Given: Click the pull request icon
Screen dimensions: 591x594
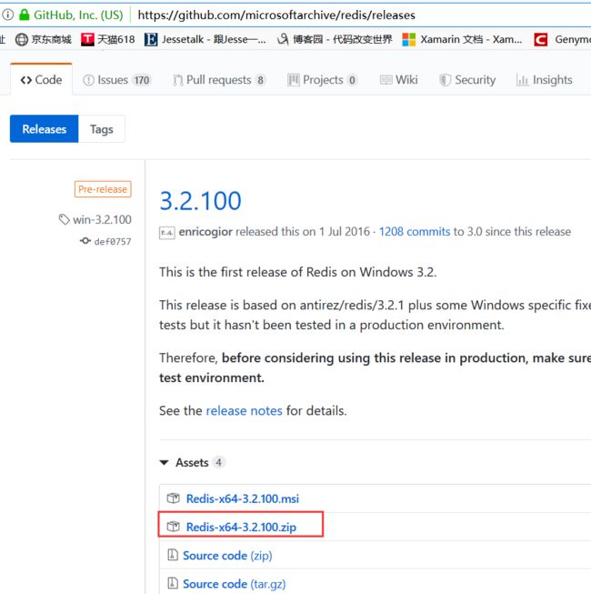Looking at the screenshot, I should (177, 80).
